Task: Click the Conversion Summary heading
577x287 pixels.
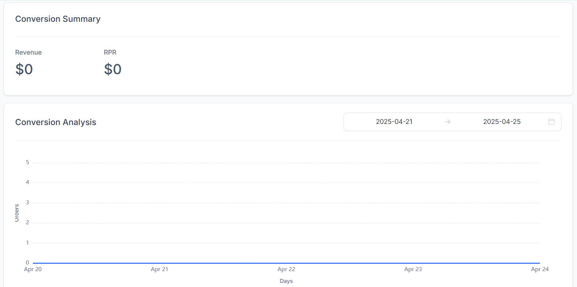Action: 58,19
